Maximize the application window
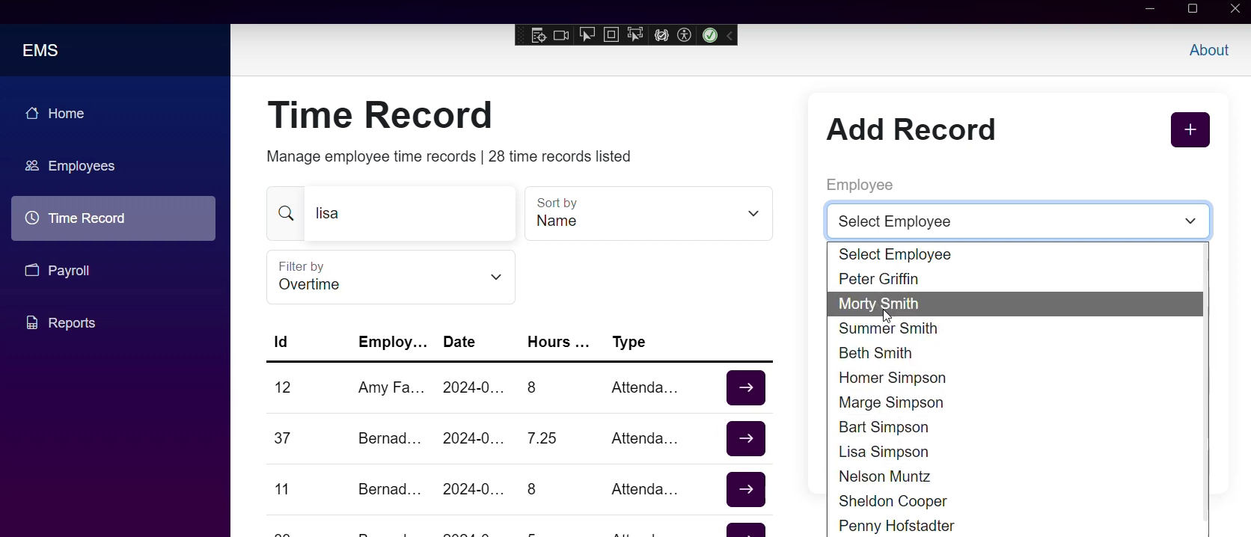Viewport: 1251px width, 537px height. coord(1193,10)
